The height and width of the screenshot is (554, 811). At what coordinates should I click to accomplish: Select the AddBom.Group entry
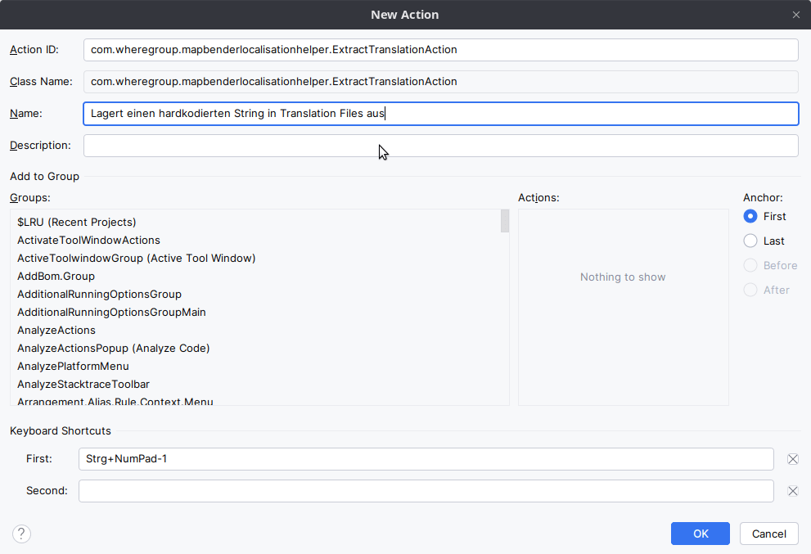click(x=56, y=277)
